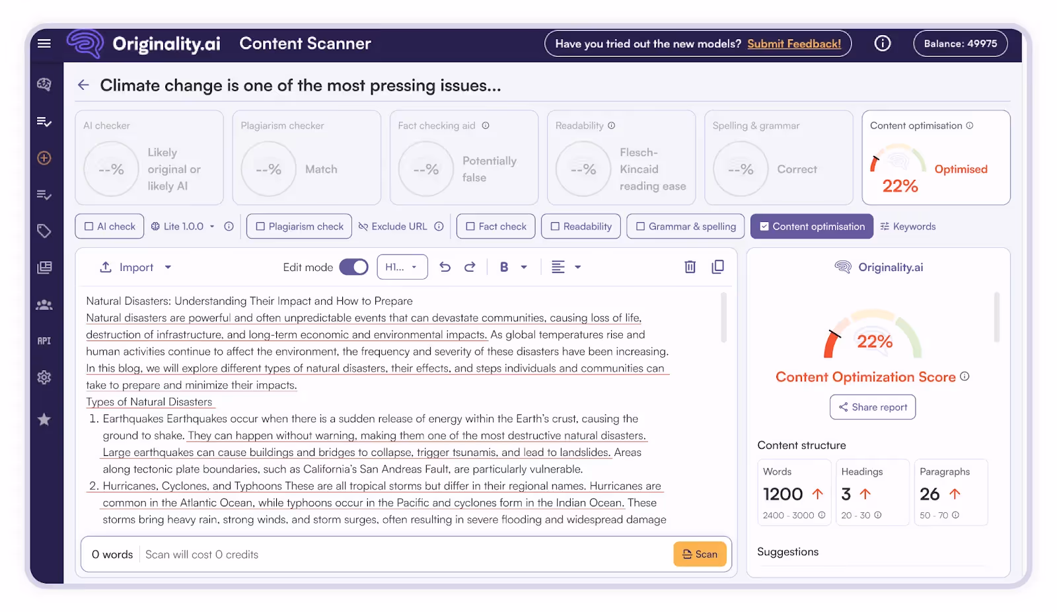Enable the Plagiarism check checkbox

coord(260,226)
